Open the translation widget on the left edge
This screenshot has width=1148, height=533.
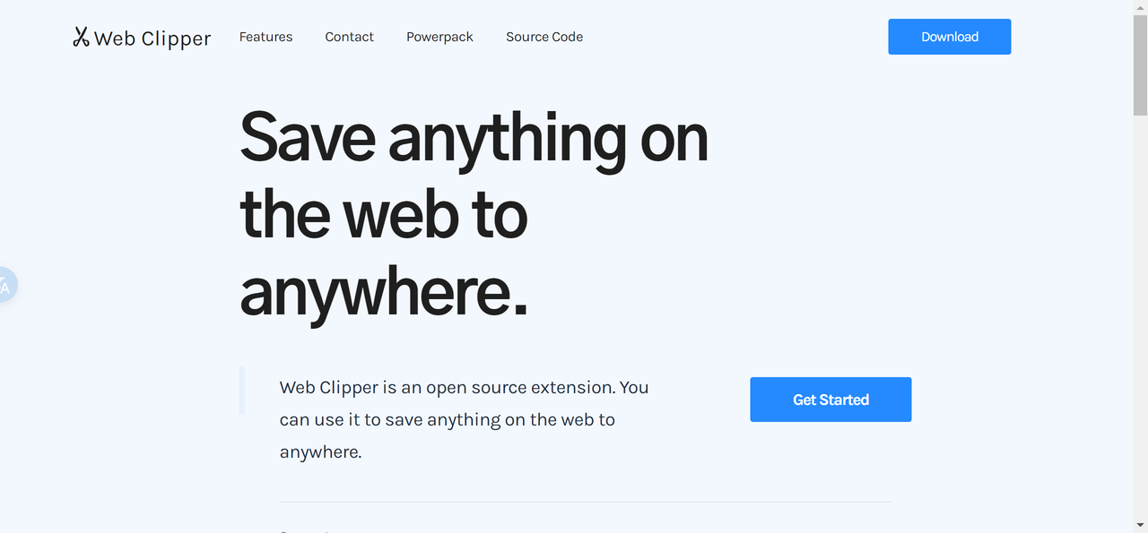[5, 285]
